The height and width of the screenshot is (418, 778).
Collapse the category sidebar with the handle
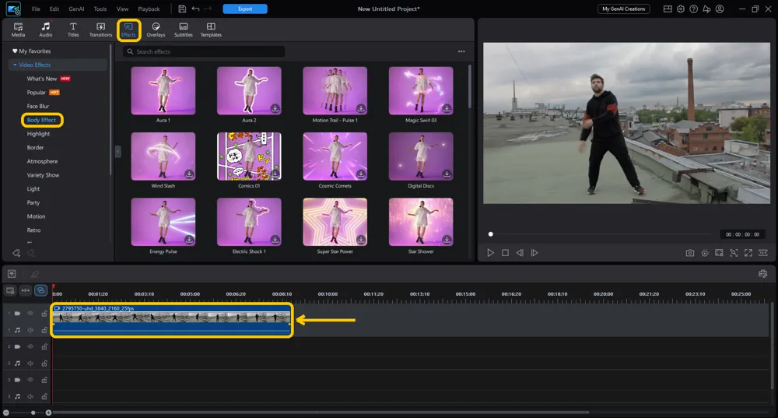pyautogui.click(x=117, y=152)
